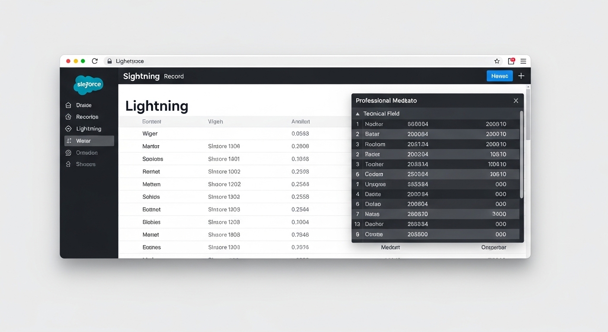This screenshot has width=608, height=332.
Task: Select the Sightning header menu item
Action: (141, 76)
